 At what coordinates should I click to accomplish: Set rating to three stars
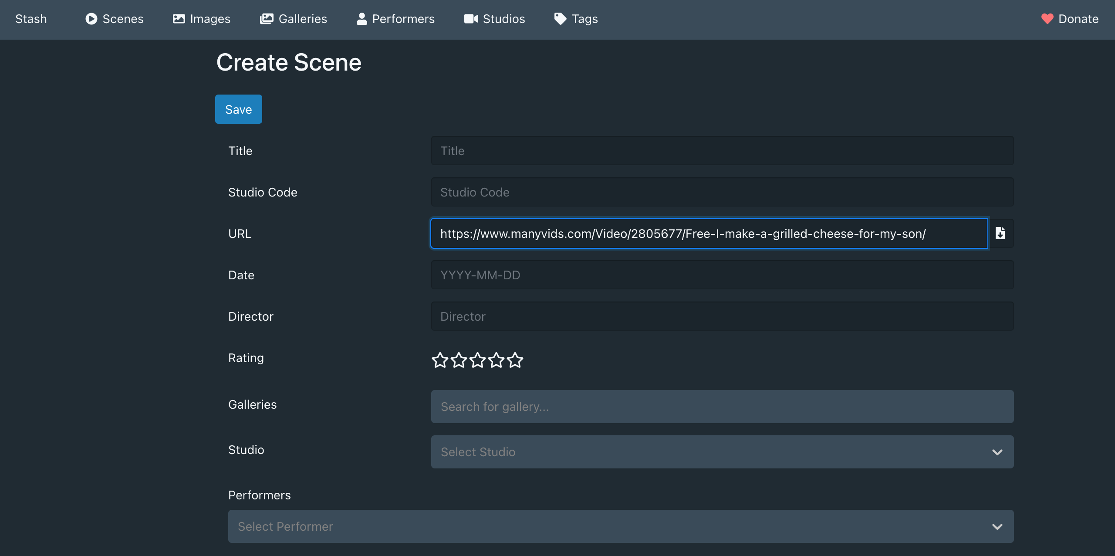[477, 360]
